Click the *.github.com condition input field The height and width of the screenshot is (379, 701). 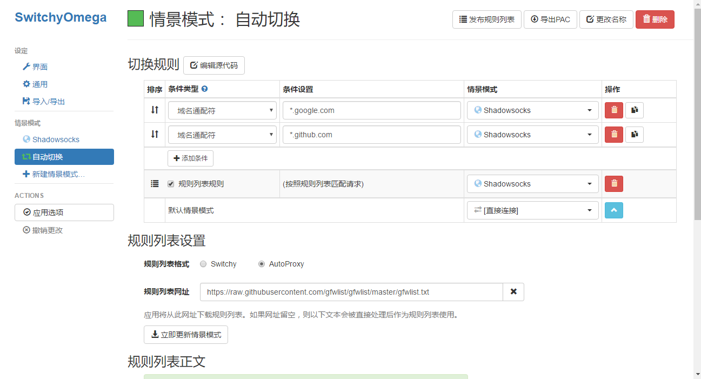pyautogui.click(x=372, y=135)
